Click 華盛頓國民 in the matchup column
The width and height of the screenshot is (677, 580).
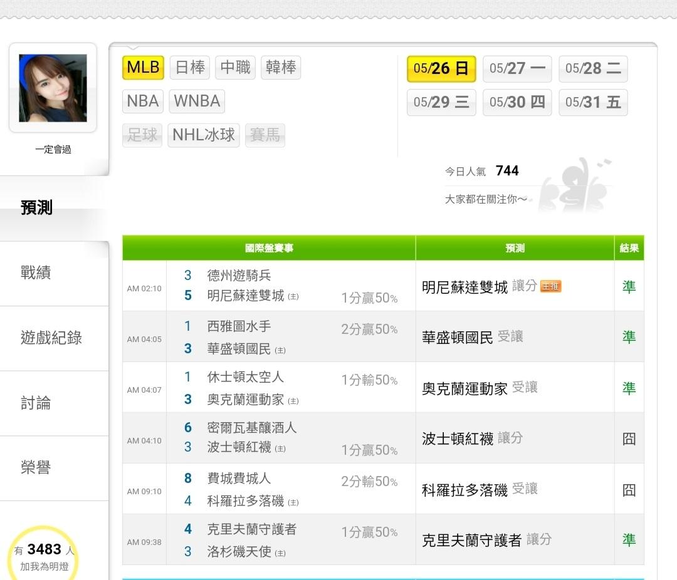[239, 349]
